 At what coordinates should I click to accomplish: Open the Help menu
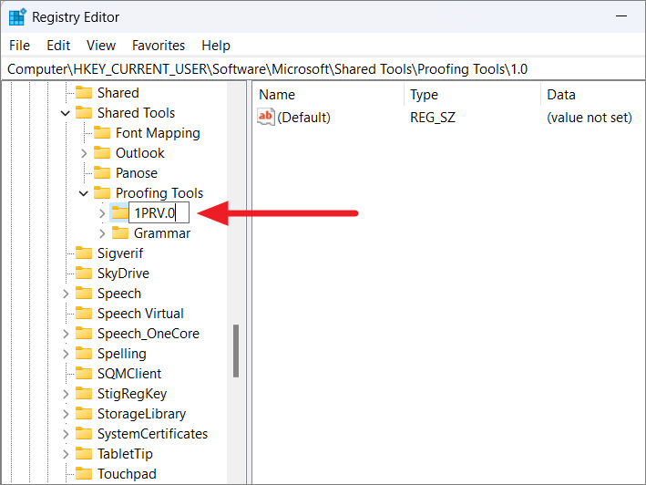215,46
